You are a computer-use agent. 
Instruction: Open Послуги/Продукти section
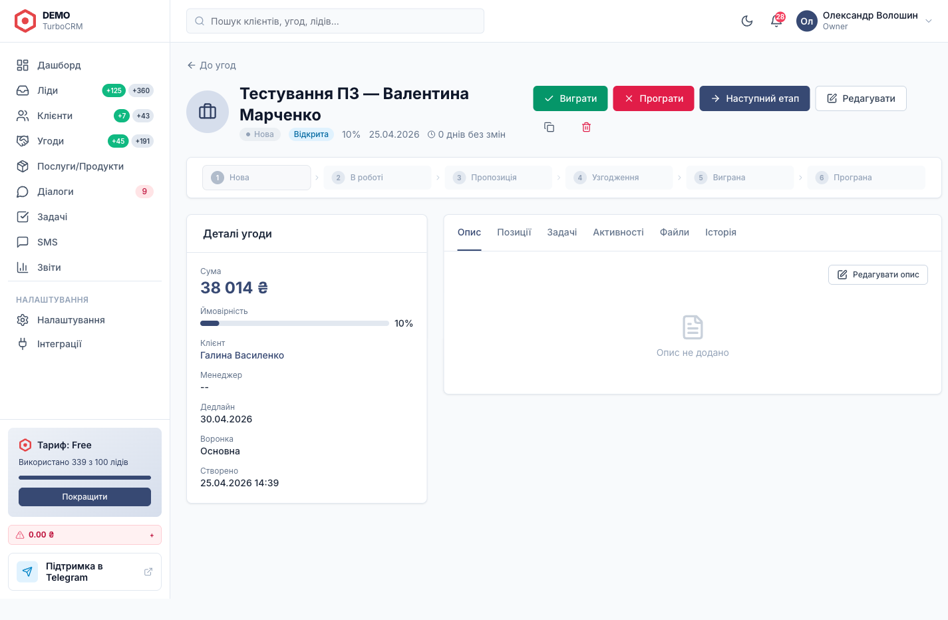(x=84, y=166)
